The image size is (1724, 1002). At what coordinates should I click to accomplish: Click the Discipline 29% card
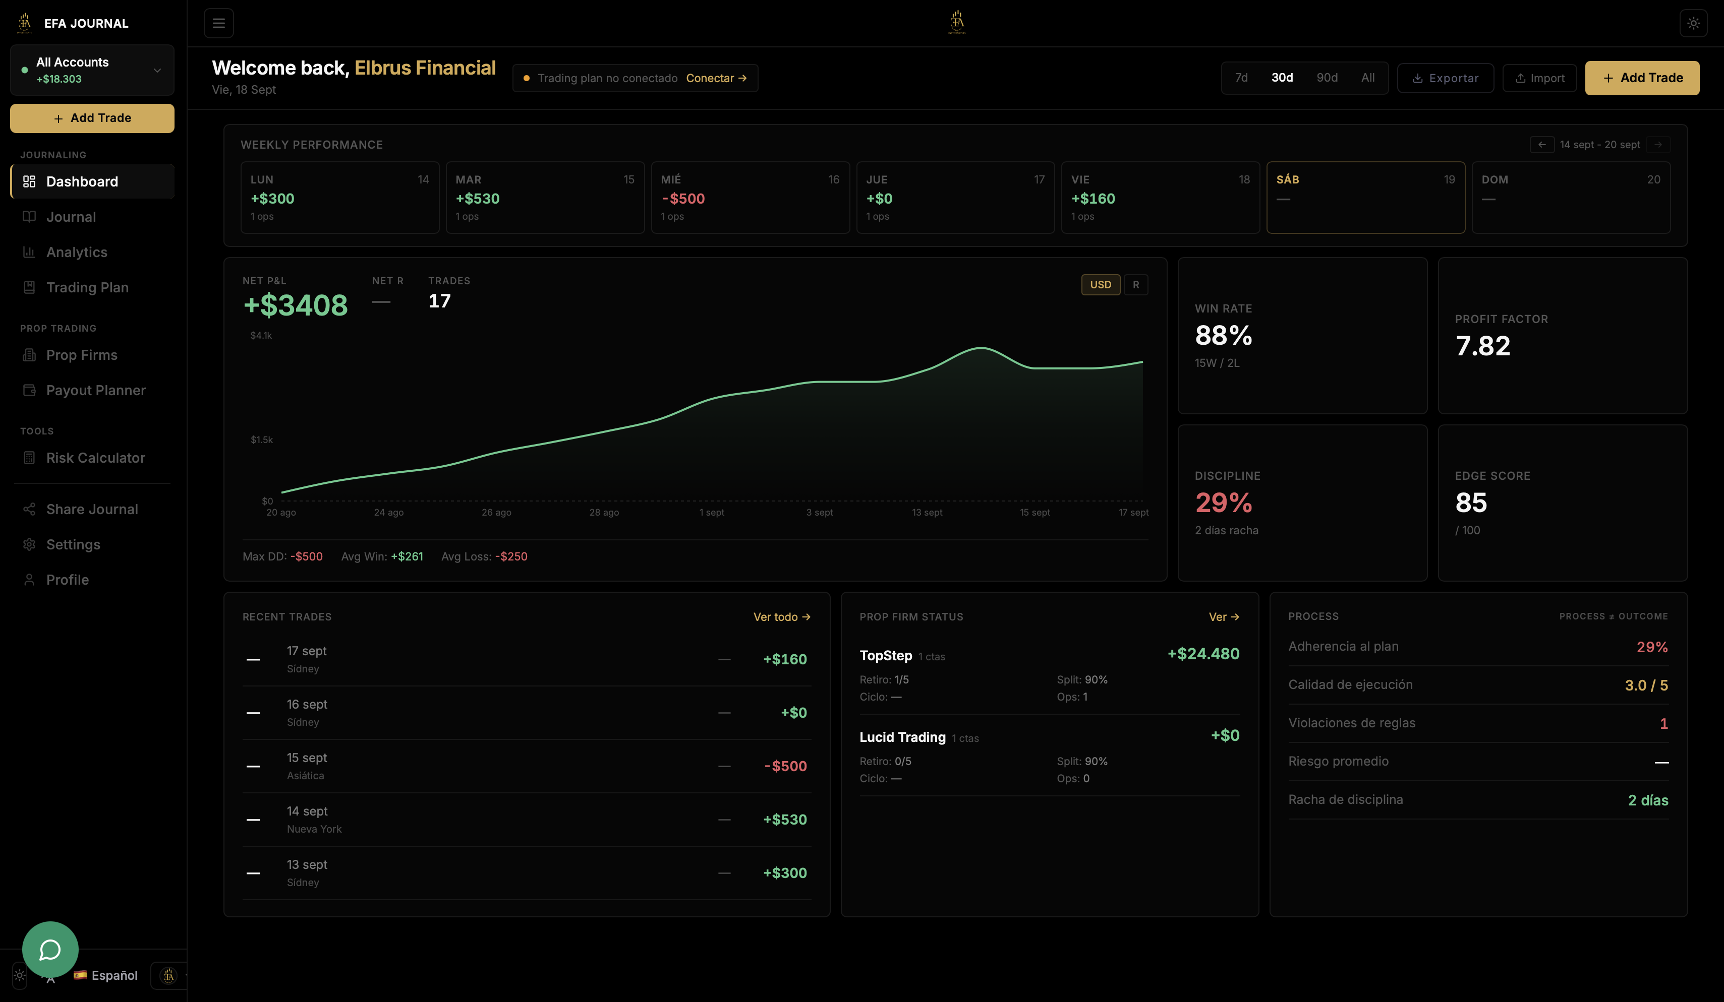(1302, 503)
